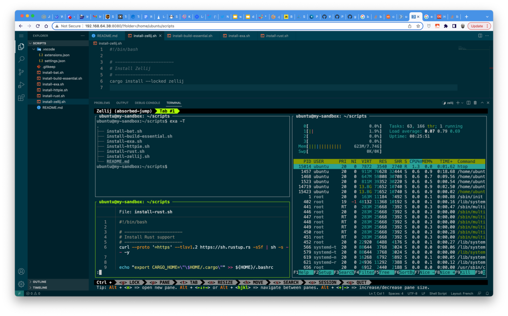Close the terminal panel

point(488,103)
